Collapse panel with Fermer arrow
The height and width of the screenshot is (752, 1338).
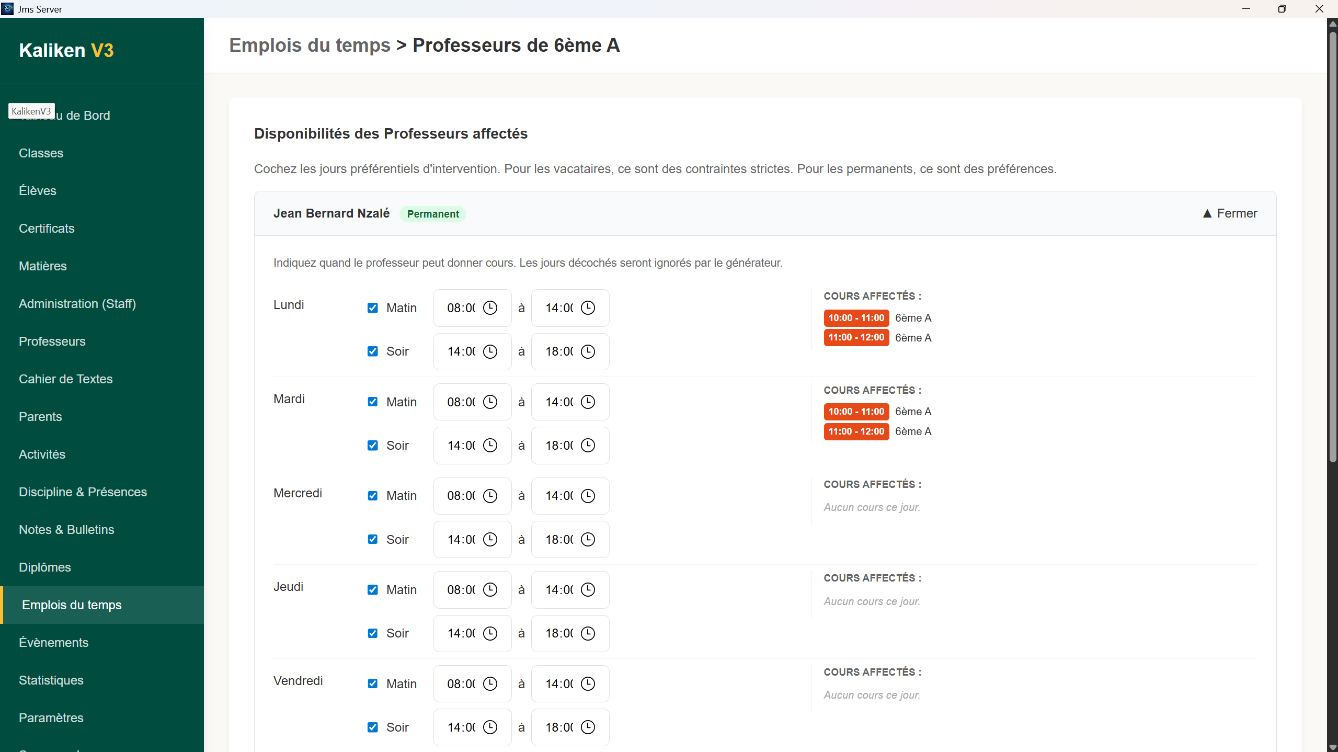point(1229,213)
